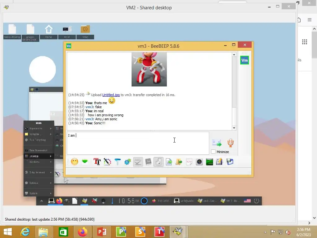Open the emoticon smiley picker
Viewport: 317px width, 238px height.
[x=74, y=162]
